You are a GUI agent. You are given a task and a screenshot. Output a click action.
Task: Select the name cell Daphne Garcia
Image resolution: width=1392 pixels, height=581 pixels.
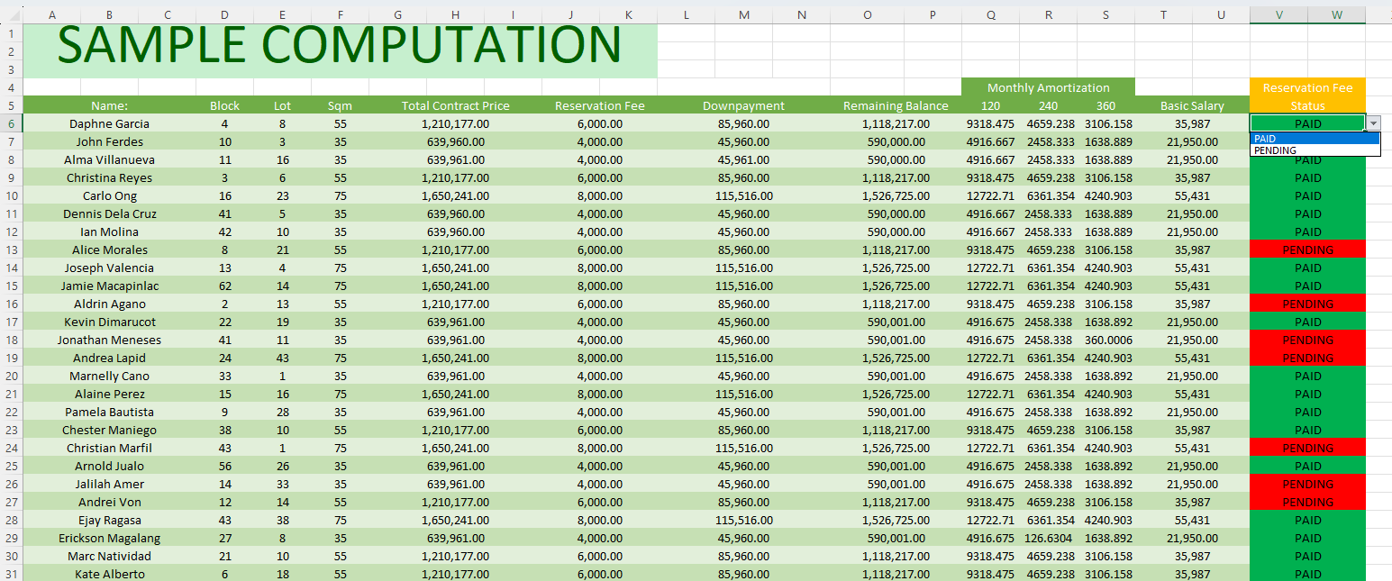point(109,123)
